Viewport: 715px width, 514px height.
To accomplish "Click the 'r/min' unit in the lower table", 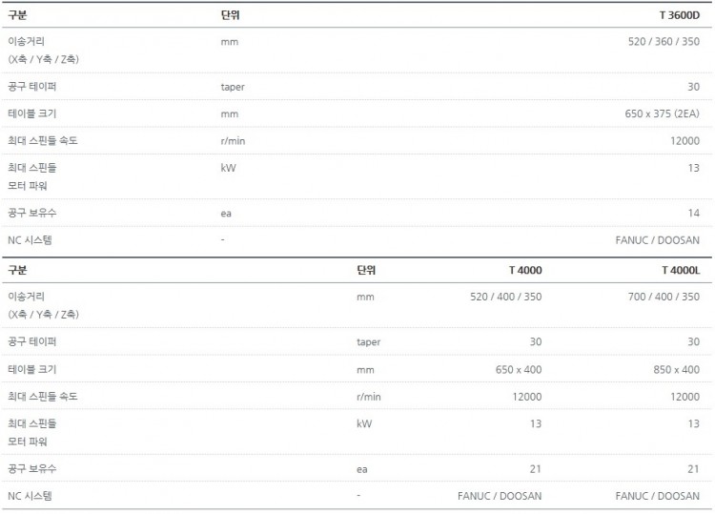I will (369, 397).
